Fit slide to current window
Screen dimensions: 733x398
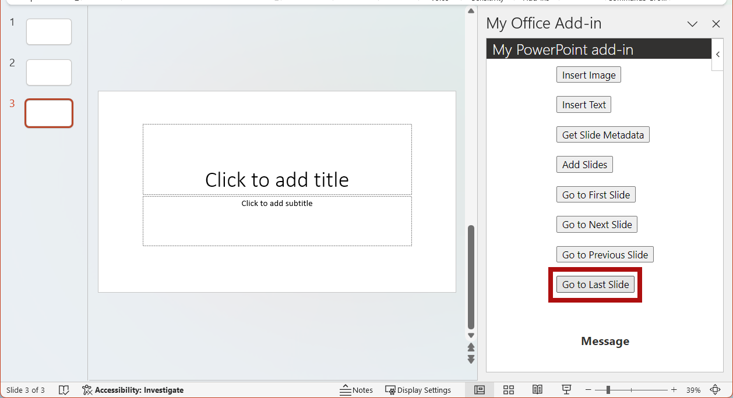pyautogui.click(x=716, y=390)
